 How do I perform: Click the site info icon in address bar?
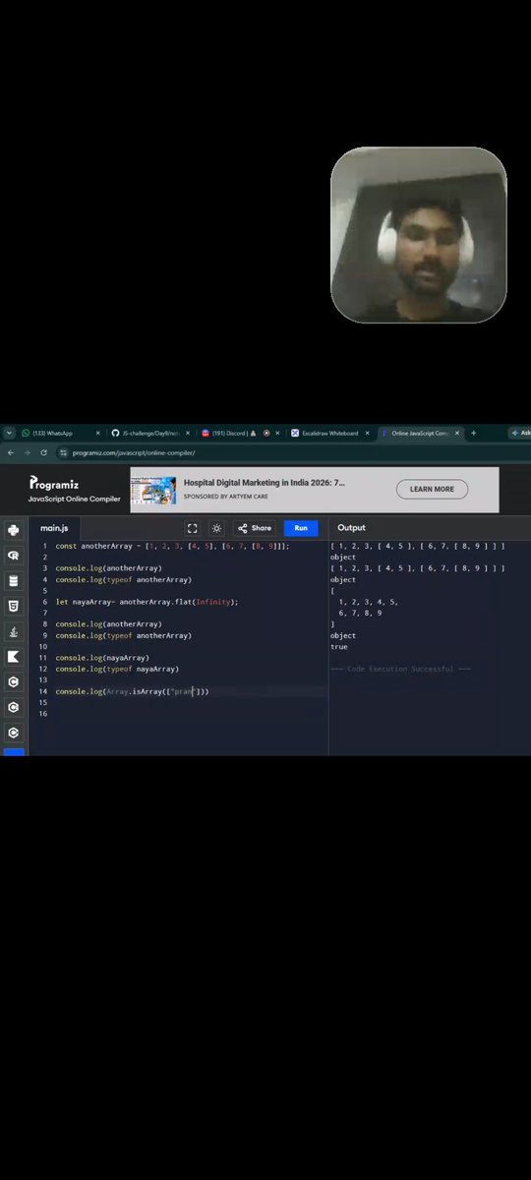pyautogui.click(x=64, y=452)
